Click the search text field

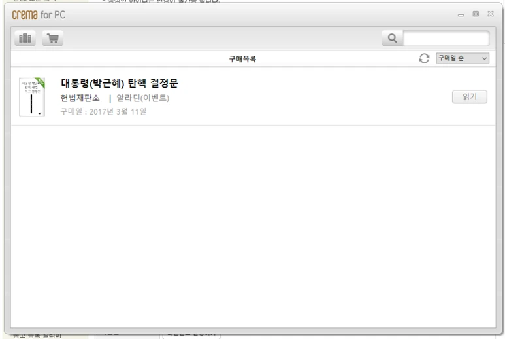[446, 38]
